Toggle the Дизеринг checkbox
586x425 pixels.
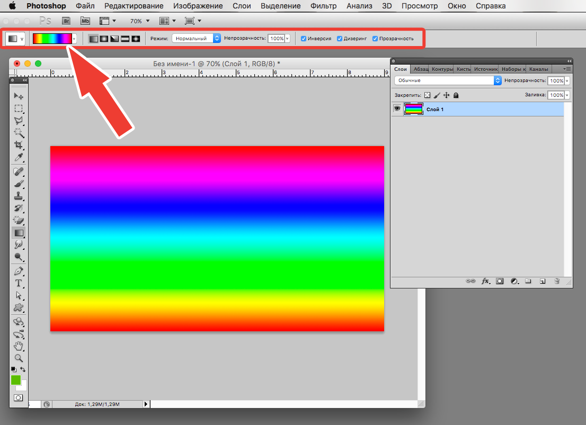coord(340,39)
